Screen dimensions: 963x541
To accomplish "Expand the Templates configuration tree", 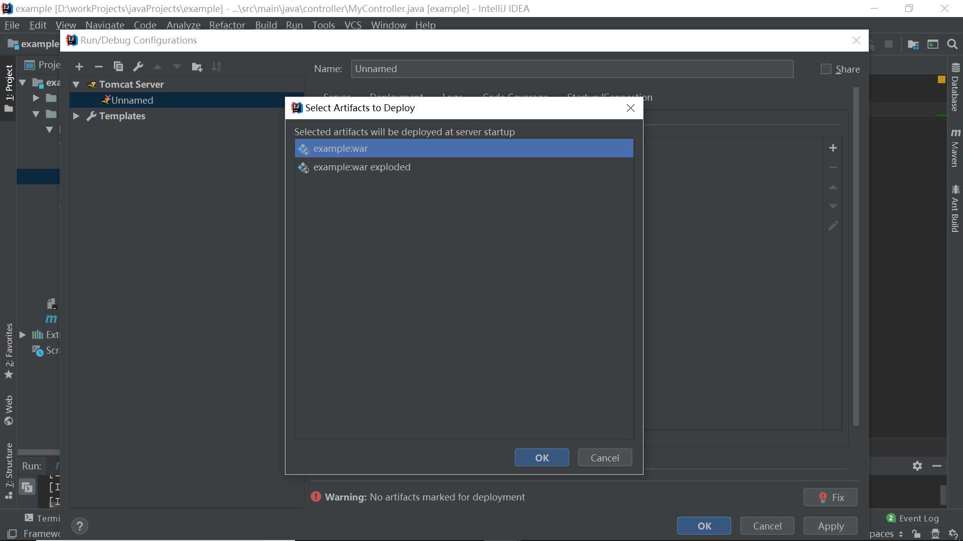I will (x=76, y=116).
